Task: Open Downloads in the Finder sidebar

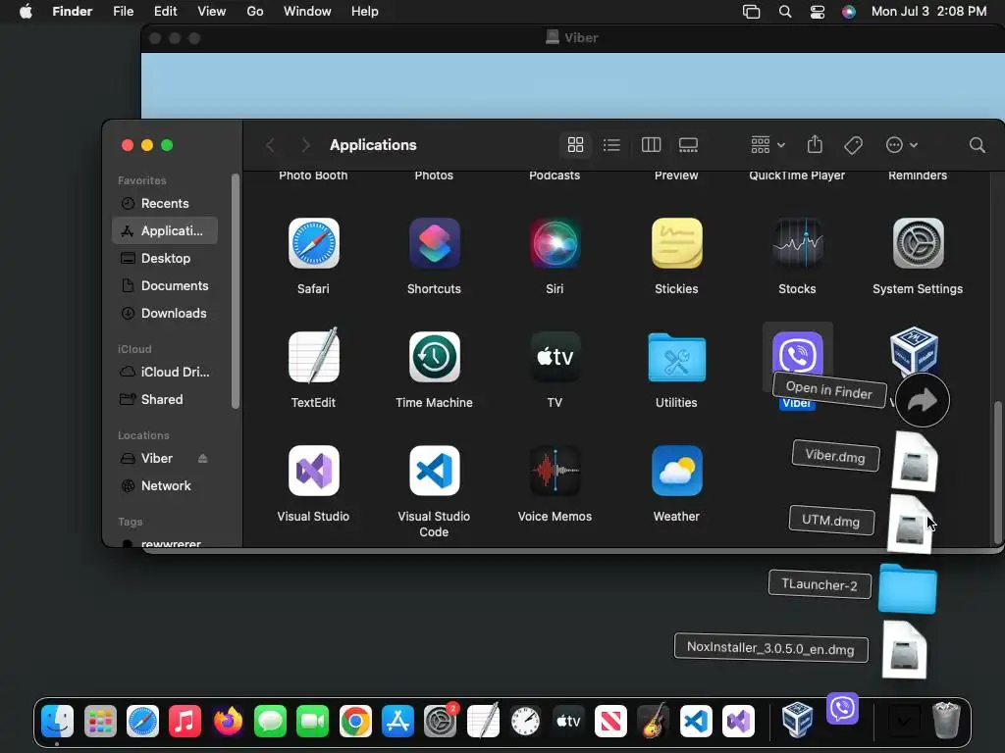Action: (x=165, y=313)
